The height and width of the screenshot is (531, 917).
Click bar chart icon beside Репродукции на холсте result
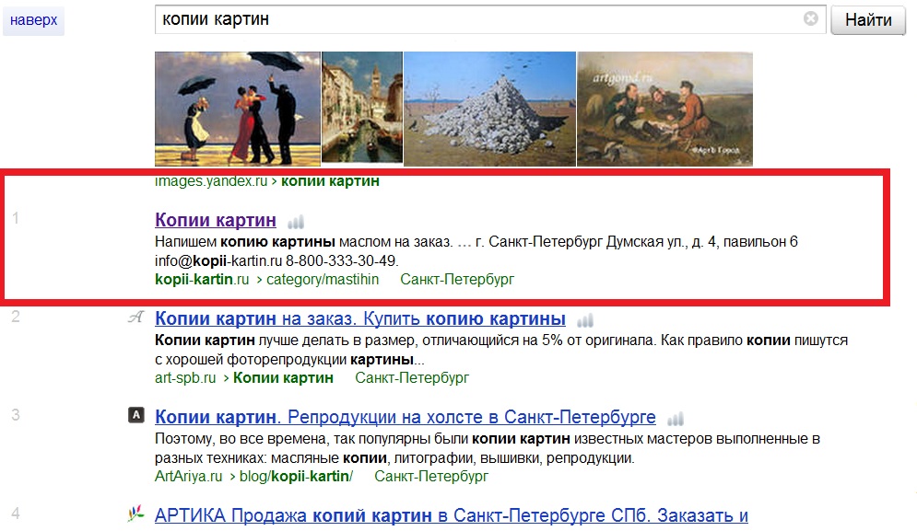(x=676, y=418)
